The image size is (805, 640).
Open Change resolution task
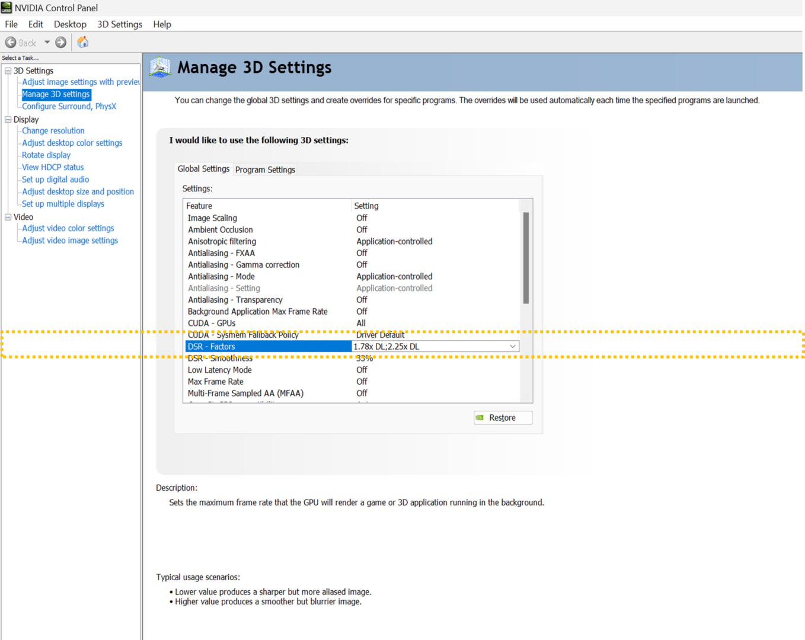(x=53, y=130)
